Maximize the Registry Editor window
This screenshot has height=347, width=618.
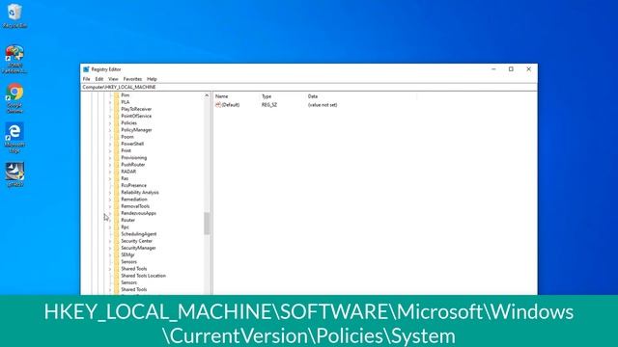pyautogui.click(x=511, y=69)
